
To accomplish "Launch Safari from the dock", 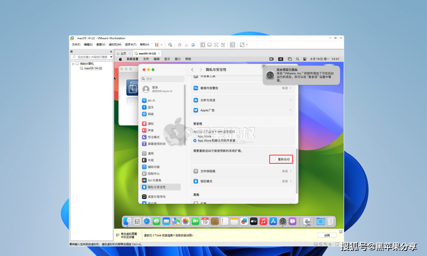I will [147, 221].
